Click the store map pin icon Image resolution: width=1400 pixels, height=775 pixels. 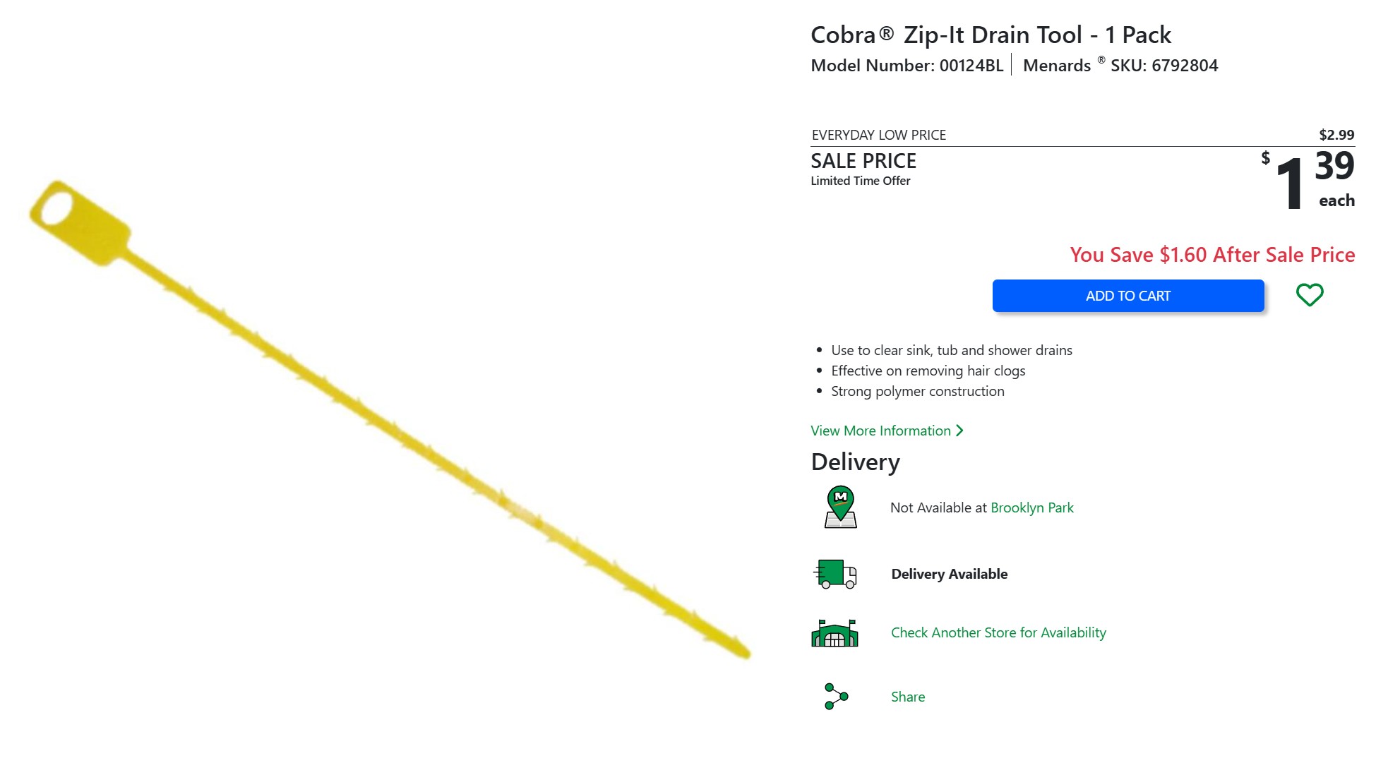(840, 507)
